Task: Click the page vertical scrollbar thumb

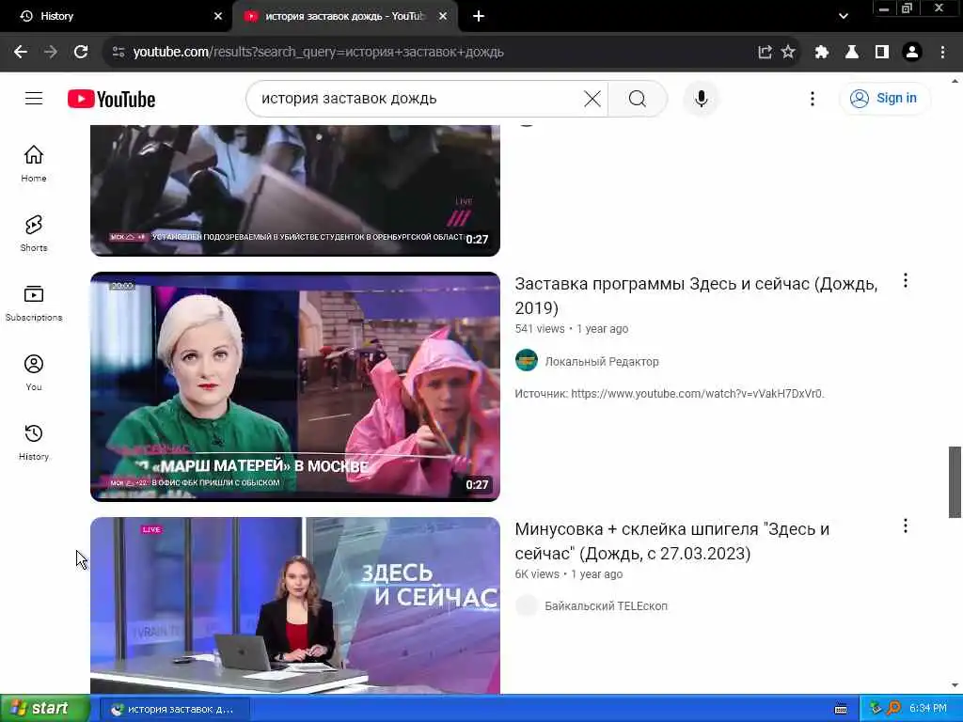Action: [955, 482]
